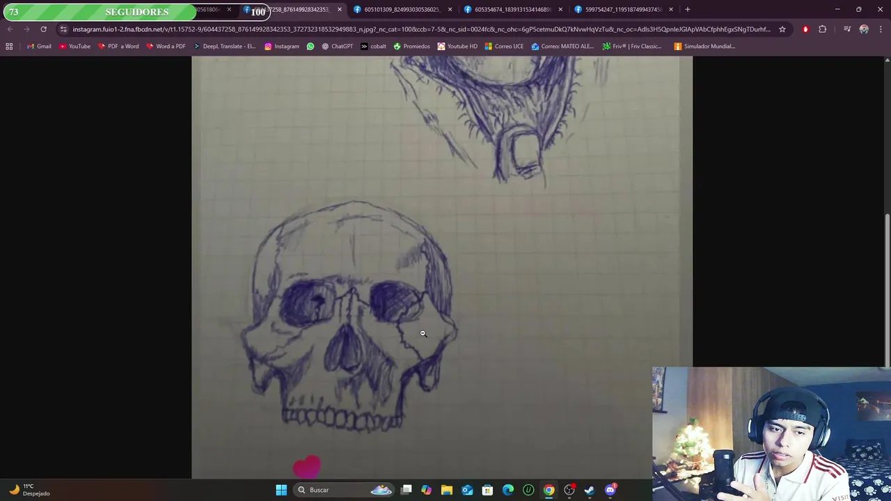Open Discord from the taskbar

click(610, 490)
